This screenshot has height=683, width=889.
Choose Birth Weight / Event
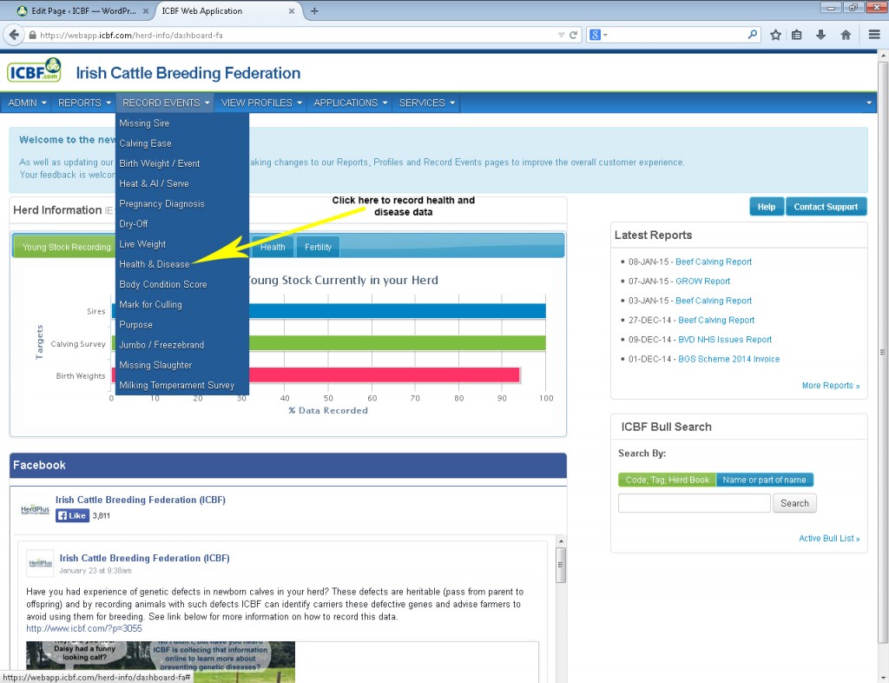(182, 163)
